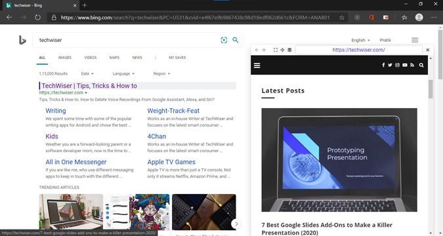Open All in One Messenger sublink
Viewport: 443px width, 236px height.
(x=76, y=162)
